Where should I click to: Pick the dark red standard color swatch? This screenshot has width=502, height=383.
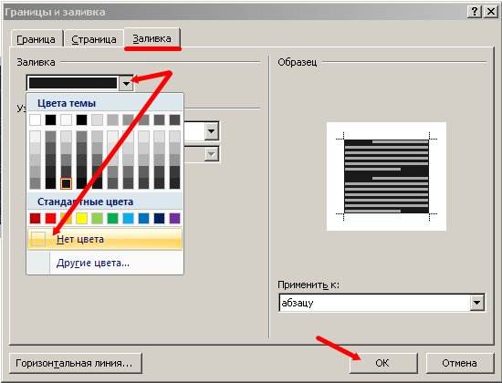(x=36, y=219)
